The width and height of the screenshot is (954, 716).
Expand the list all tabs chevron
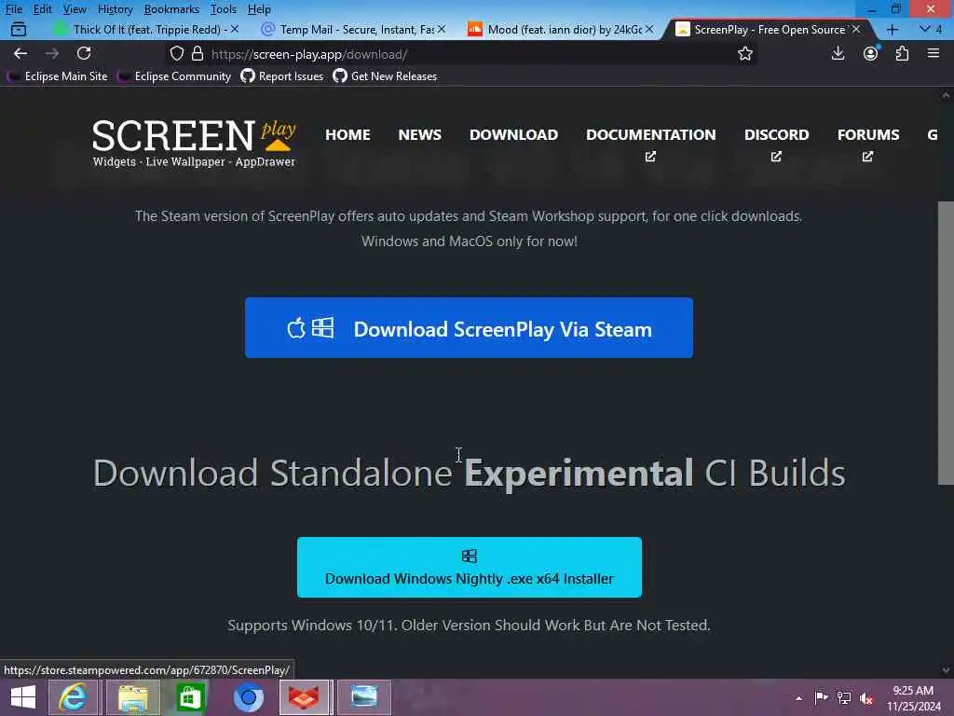coord(925,29)
